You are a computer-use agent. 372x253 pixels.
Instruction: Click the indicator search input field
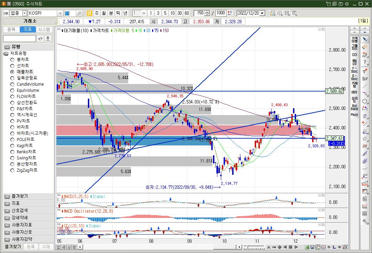point(19,39)
